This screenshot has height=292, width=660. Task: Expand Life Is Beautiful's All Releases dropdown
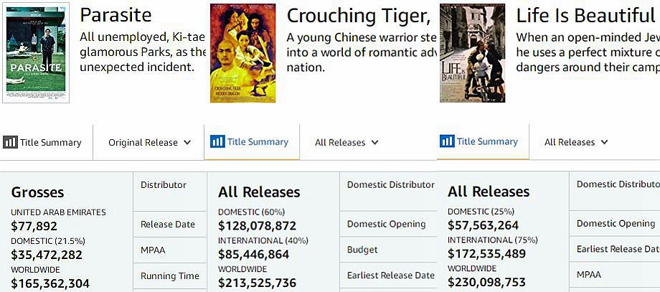click(x=576, y=142)
